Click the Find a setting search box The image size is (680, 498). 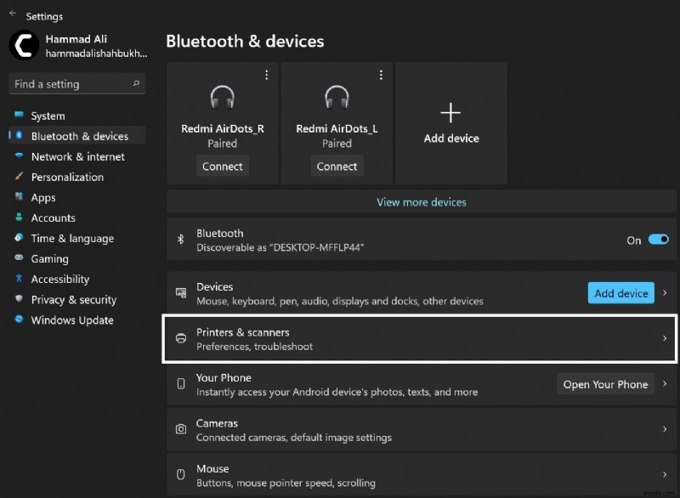[x=76, y=83]
